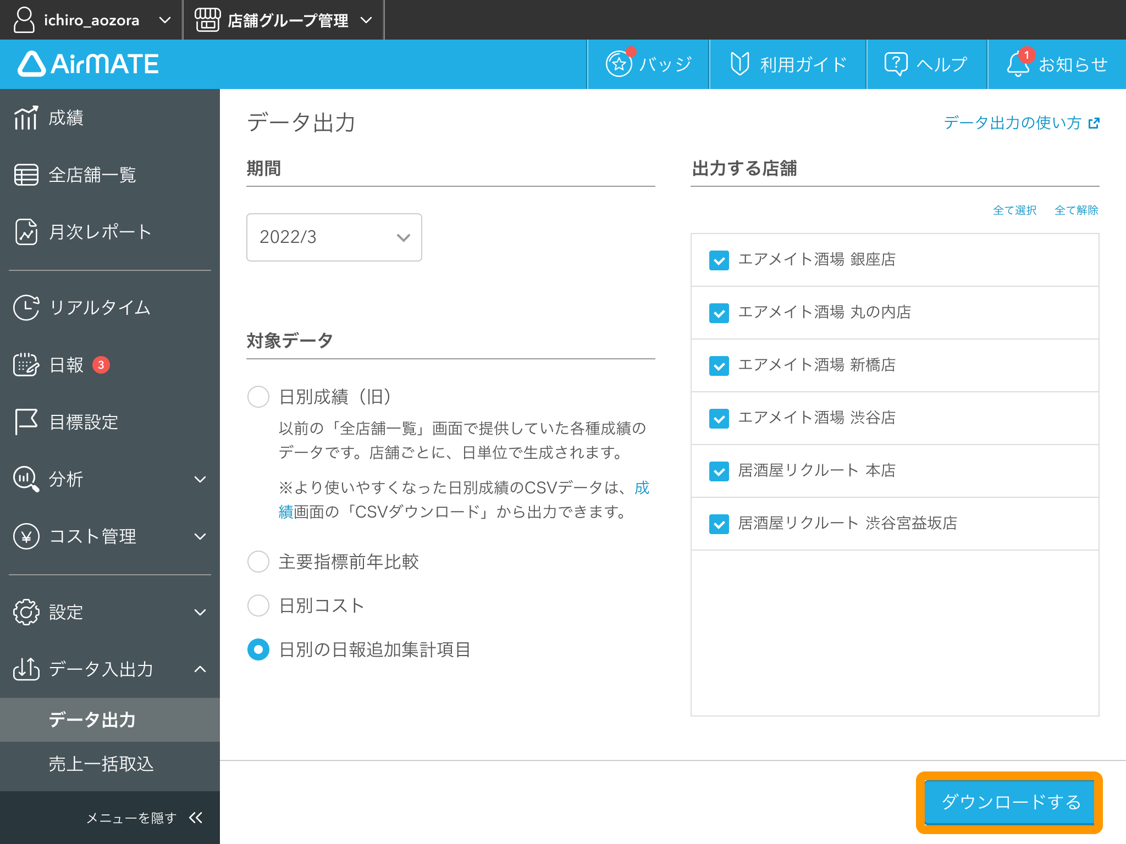The image size is (1126, 844).
Task: Click the user profile icon for ichiro_aozora
Action: [24, 20]
